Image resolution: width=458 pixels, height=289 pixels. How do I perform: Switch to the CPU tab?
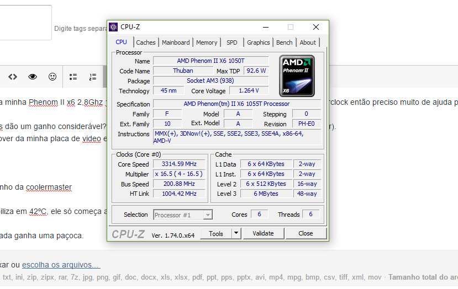pos(121,42)
